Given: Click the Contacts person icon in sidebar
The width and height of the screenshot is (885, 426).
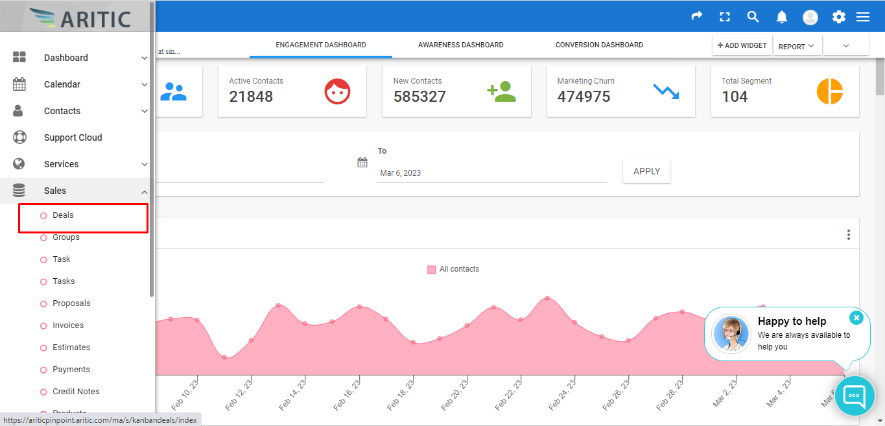Looking at the screenshot, I should coord(19,111).
